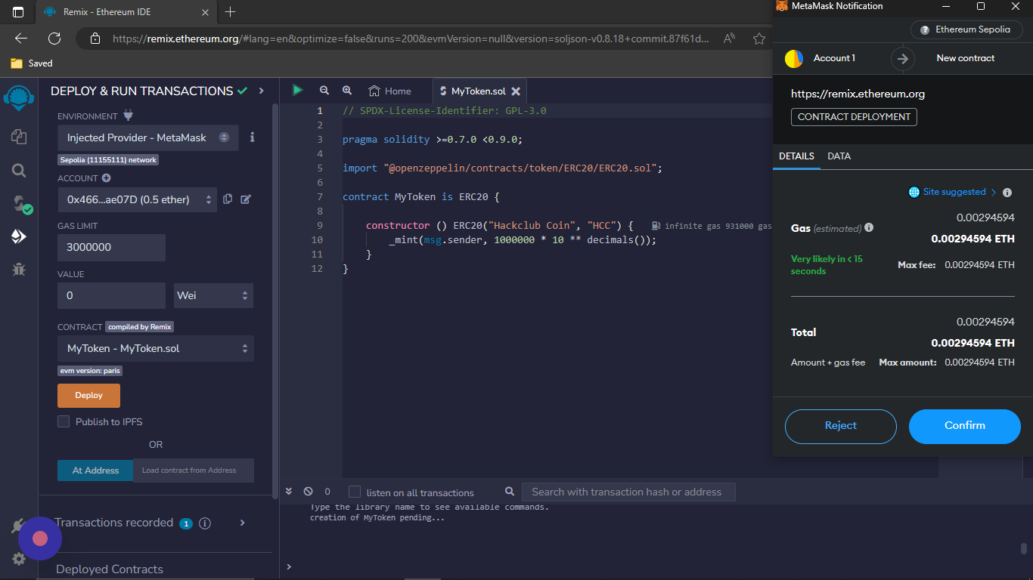The image size is (1033, 580).
Task: Click the environment info icon
Action: 252,137
